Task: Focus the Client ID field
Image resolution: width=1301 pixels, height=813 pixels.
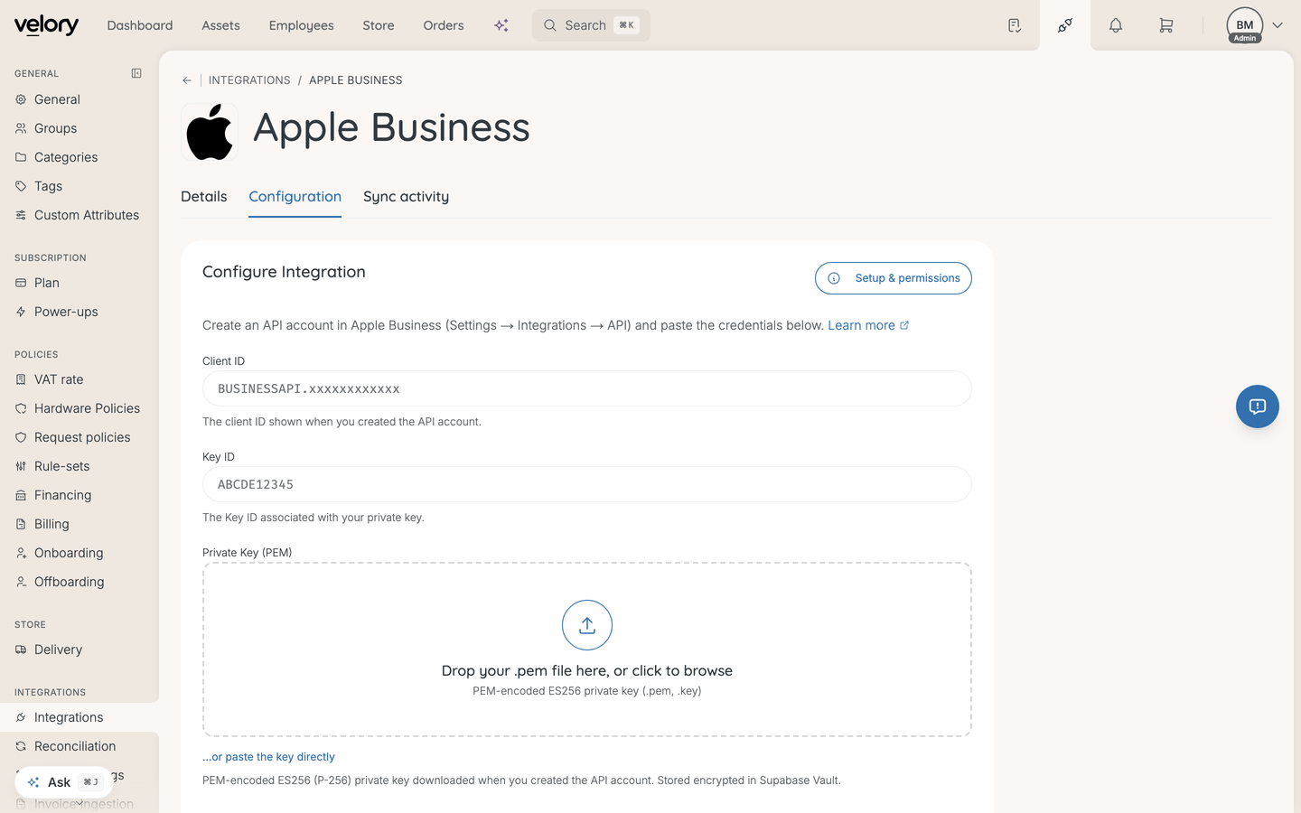Action: (587, 388)
